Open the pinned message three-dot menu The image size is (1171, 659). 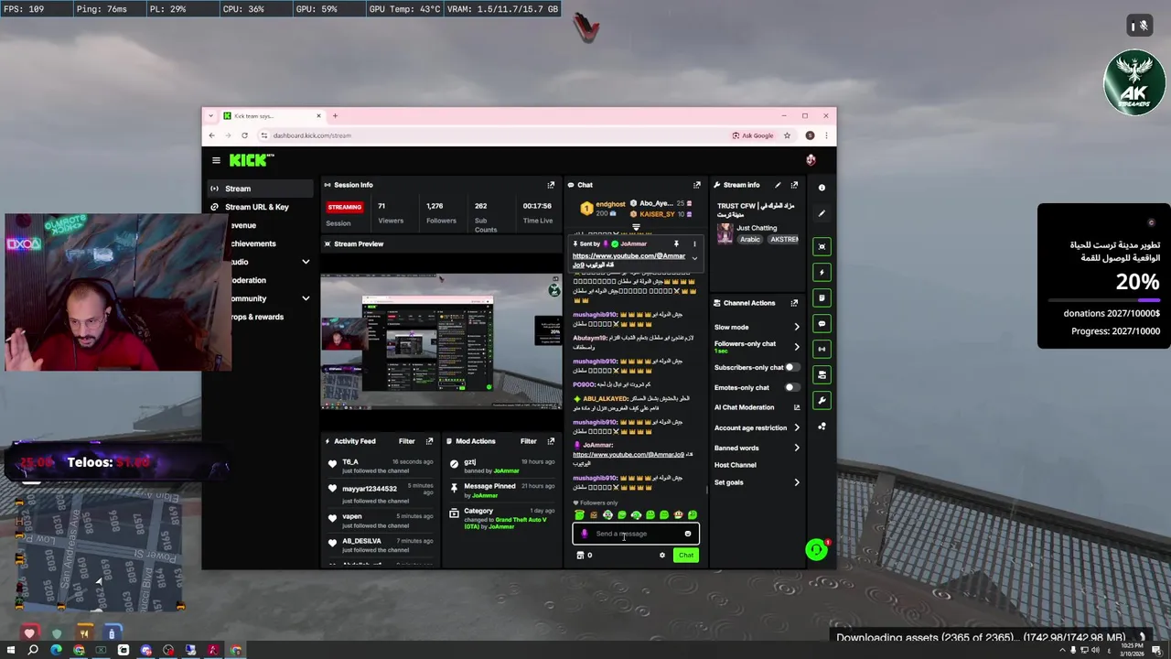point(694,244)
